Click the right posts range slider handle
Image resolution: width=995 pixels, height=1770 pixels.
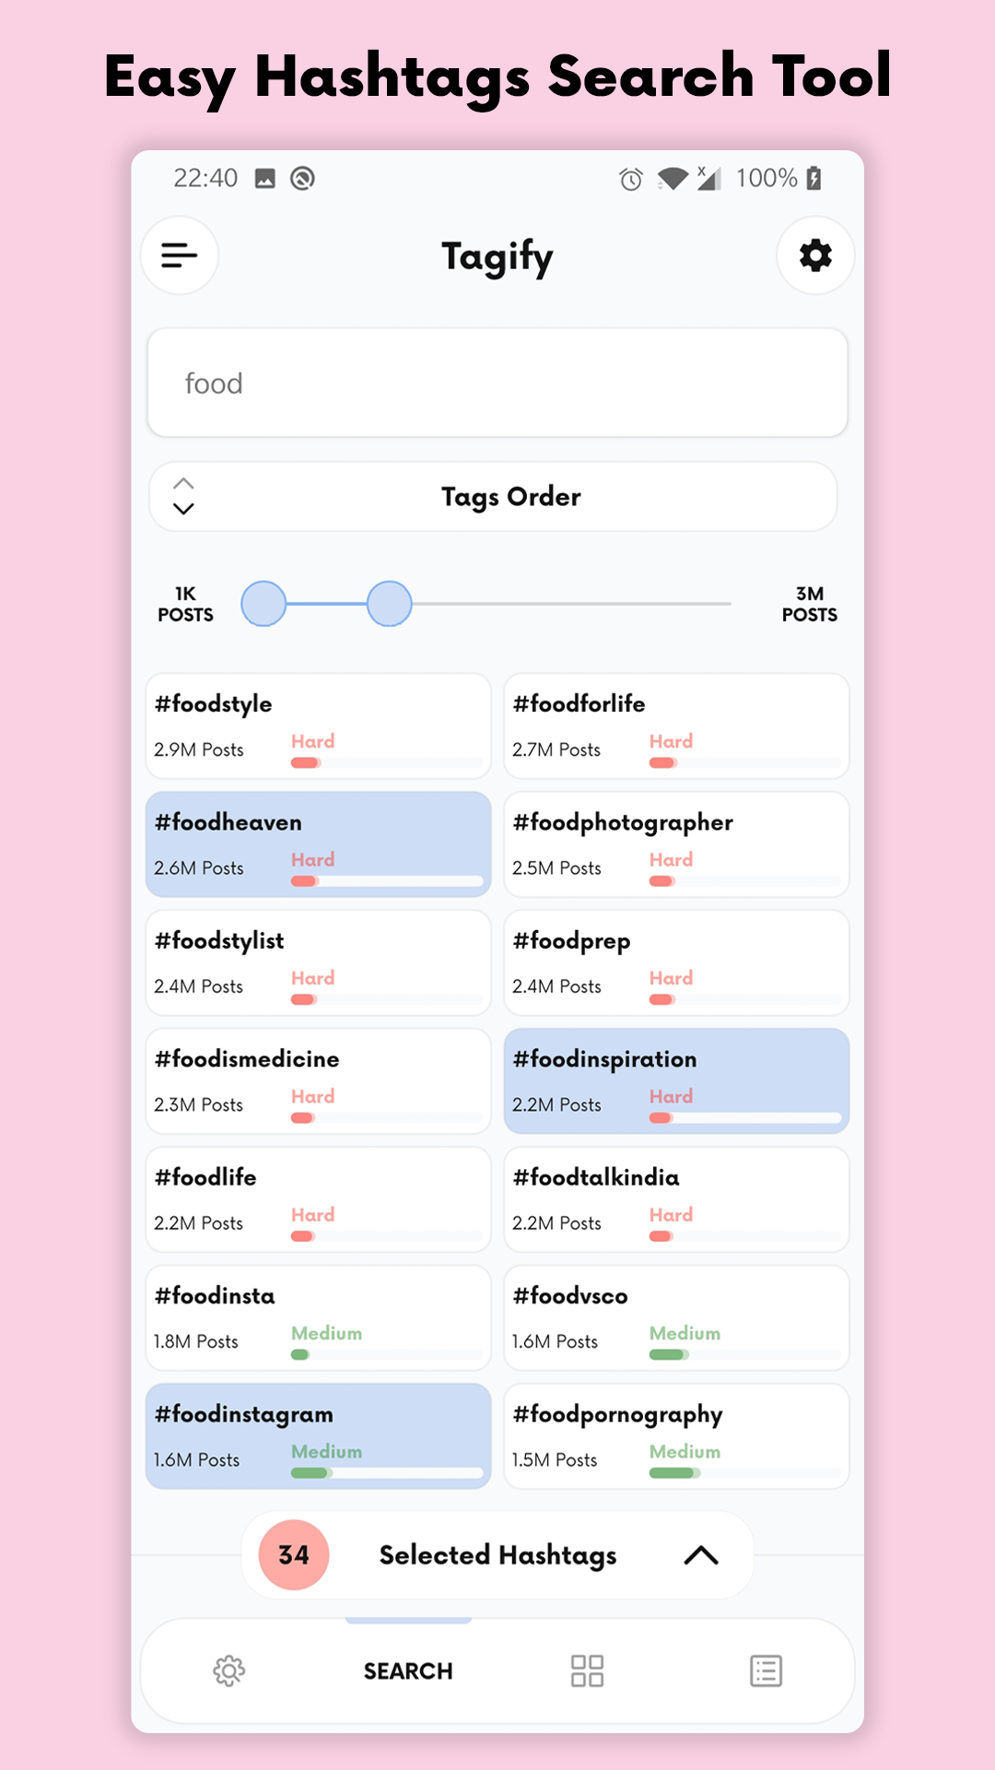389,604
